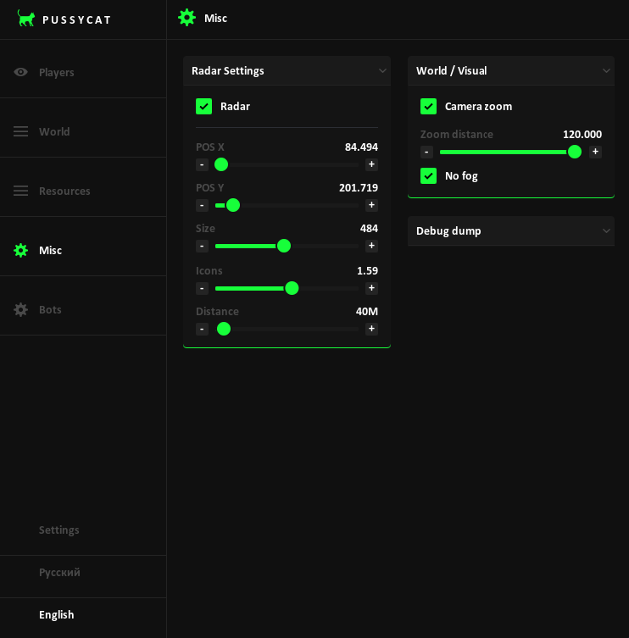Decrease POS X with minus button

tap(202, 164)
